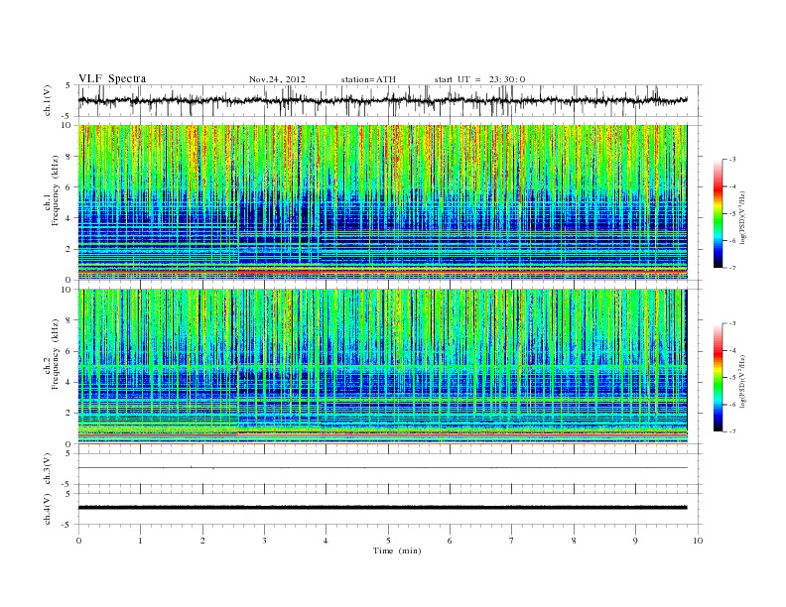Select the "start UT = 23:30:0" text
This screenshot has width=786, height=607.
(479, 79)
